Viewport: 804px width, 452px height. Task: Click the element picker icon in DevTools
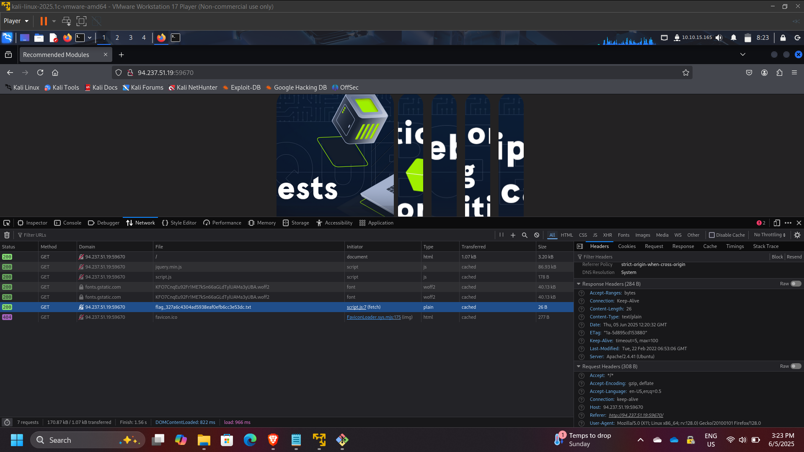tap(7, 223)
